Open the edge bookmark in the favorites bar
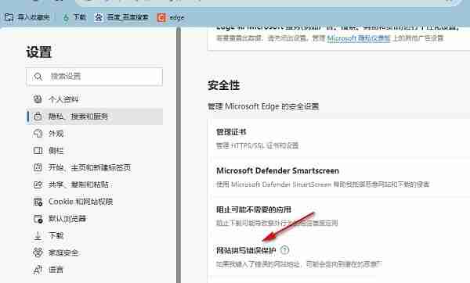Viewport: 470px width, 283px height. click(x=171, y=17)
